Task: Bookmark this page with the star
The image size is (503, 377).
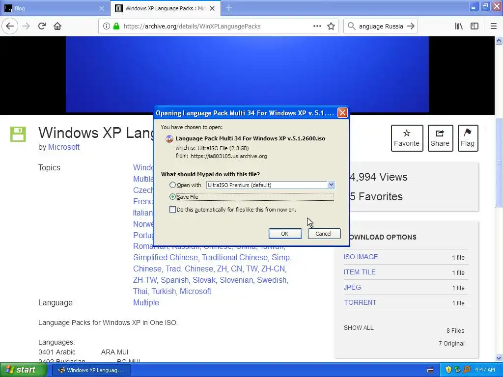Action: pos(331,26)
